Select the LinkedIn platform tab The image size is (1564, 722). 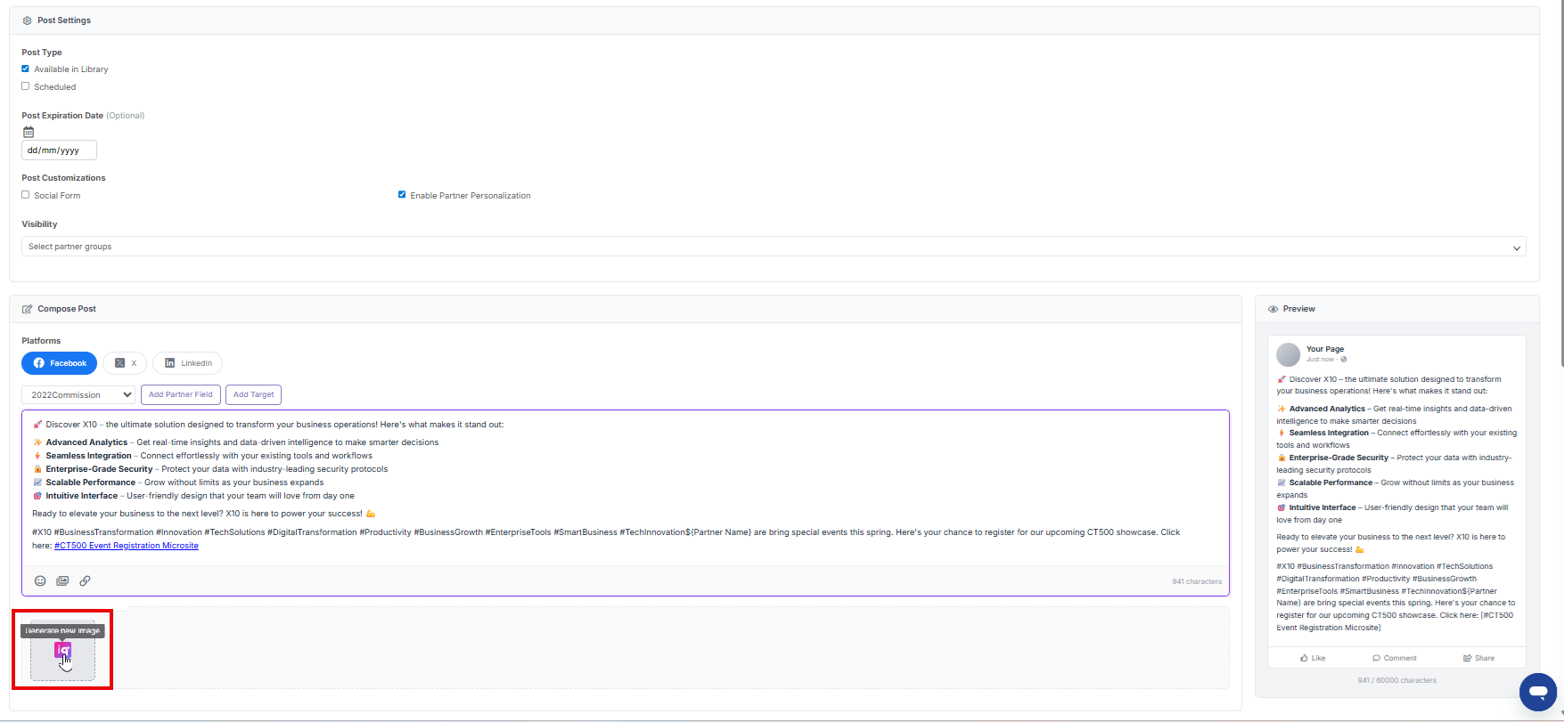187,363
